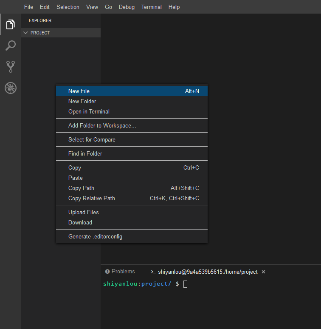Viewport: 321px width, 329px height.
Task: Choose Select for Compare
Action: 132,139
